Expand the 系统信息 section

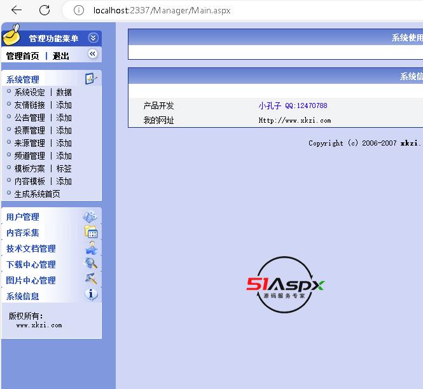click(x=23, y=296)
